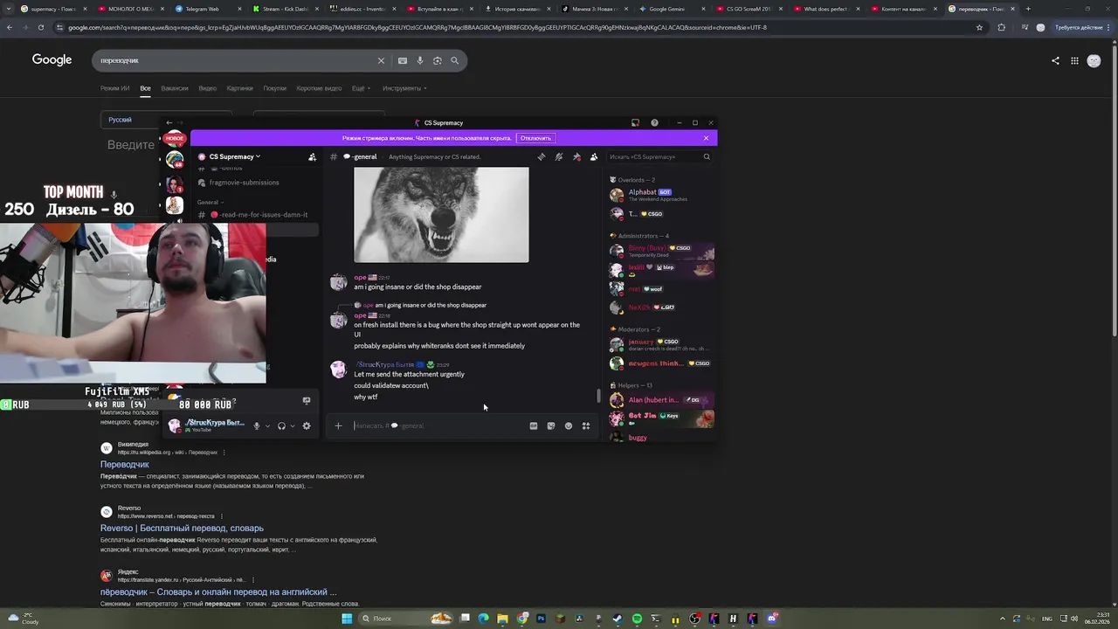Click search magnifier in Discord search box

pyautogui.click(x=707, y=157)
